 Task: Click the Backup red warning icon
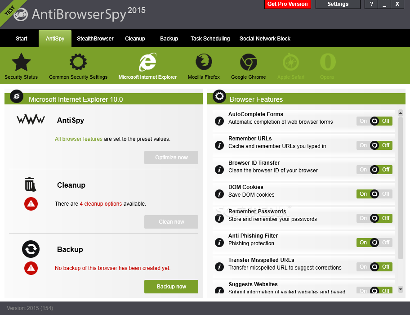coord(31,268)
